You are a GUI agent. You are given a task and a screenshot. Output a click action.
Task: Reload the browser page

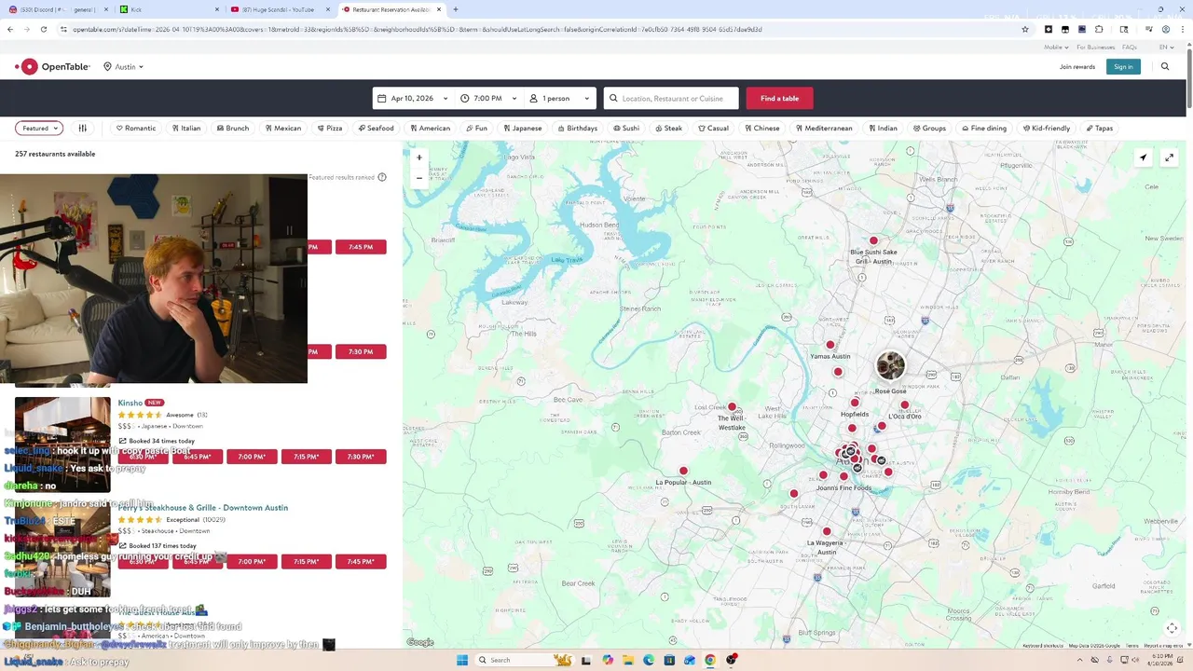(x=43, y=29)
